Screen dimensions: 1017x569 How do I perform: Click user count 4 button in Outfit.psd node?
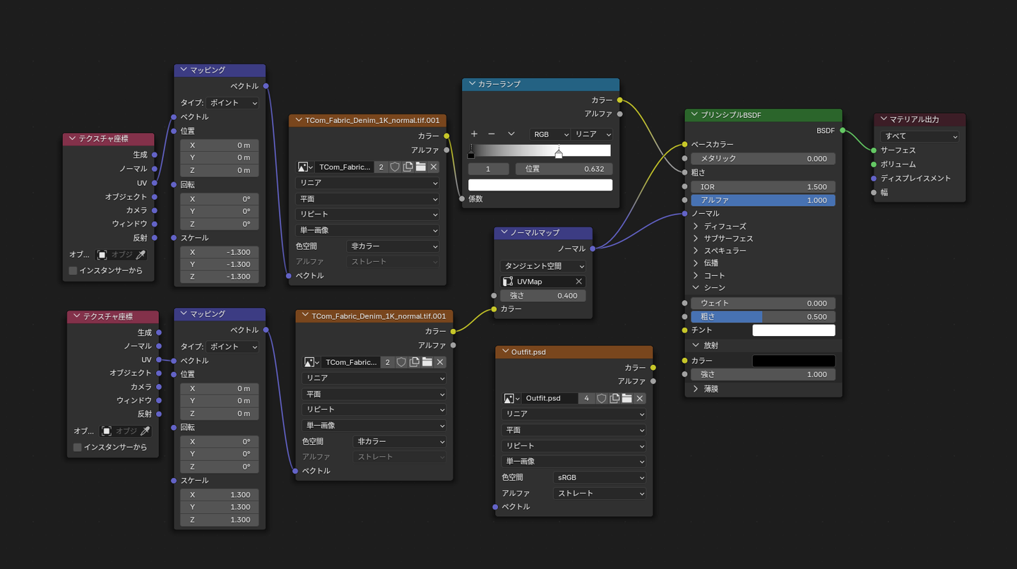pyautogui.click(x=587, y=398)
